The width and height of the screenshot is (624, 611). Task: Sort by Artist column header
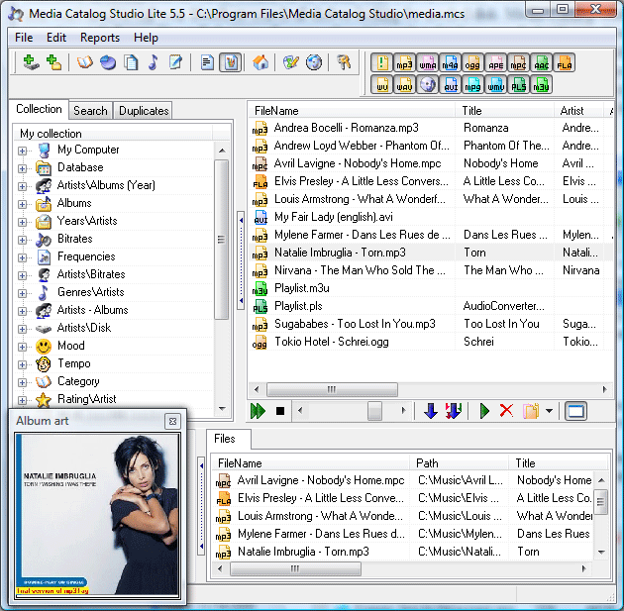click(578, 110)
